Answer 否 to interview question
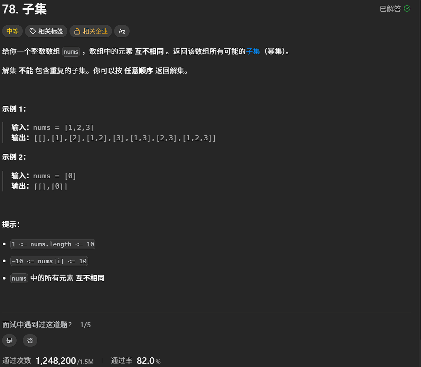The image size is (421, 367). pos(30,340)
